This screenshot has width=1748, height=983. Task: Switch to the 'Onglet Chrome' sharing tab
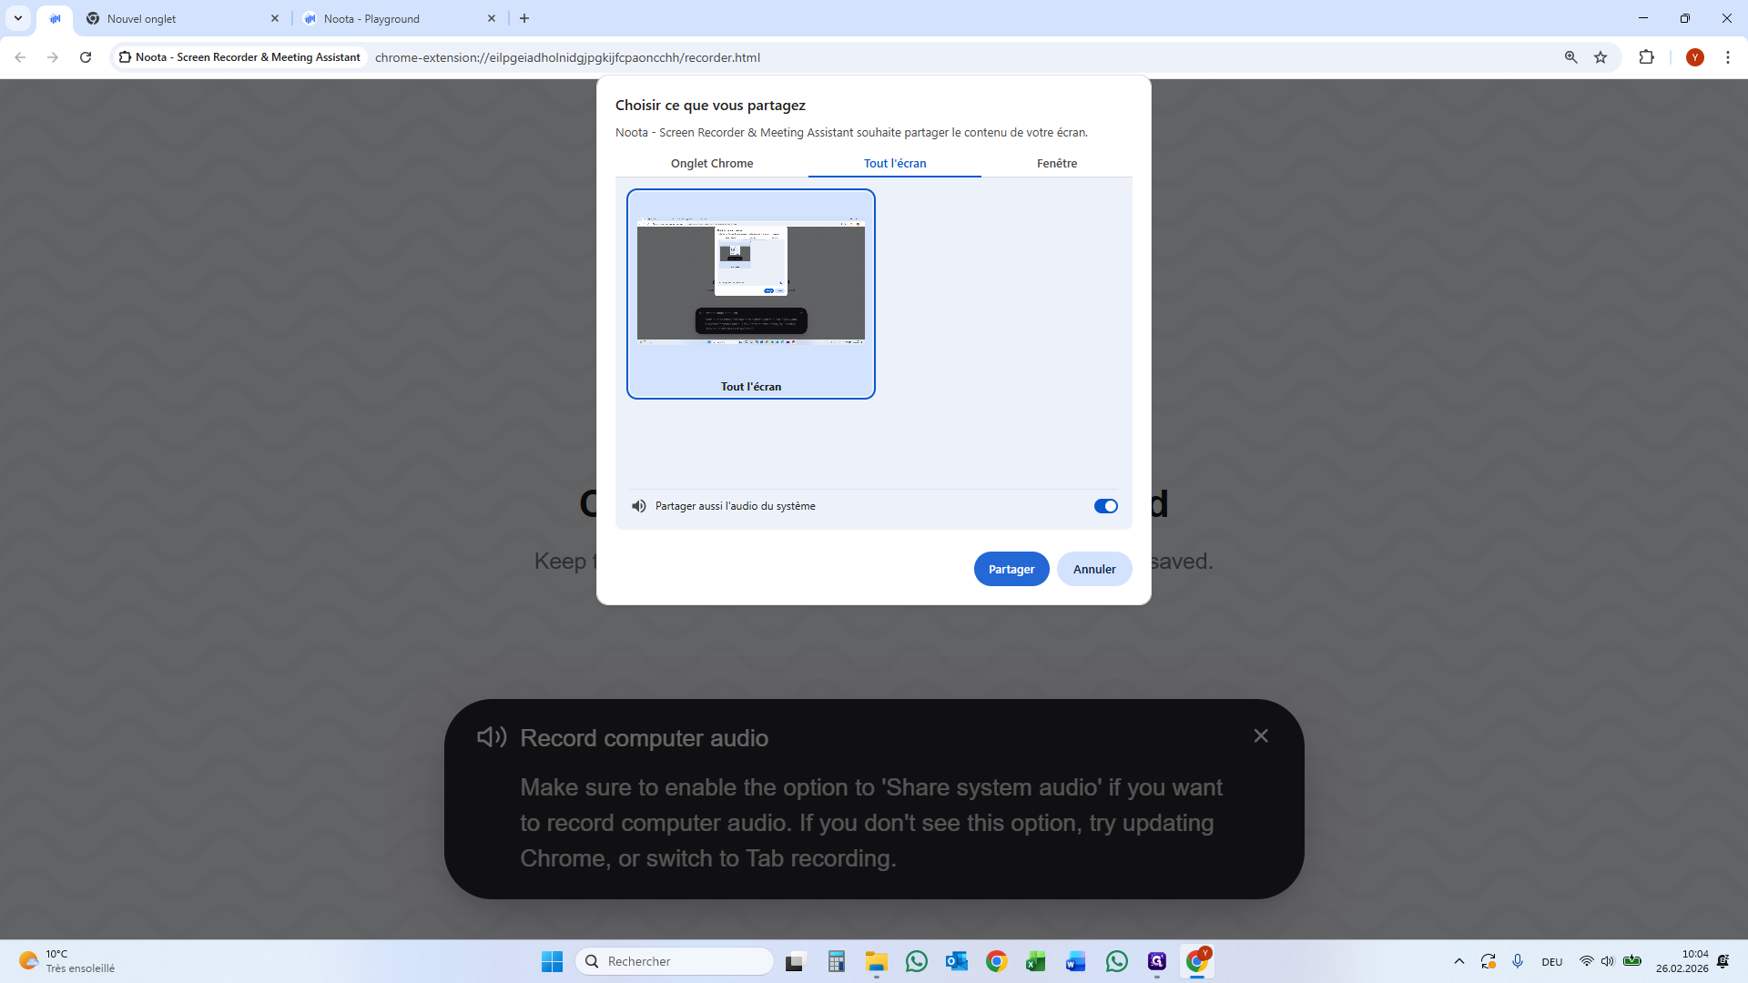pyautogui.click(x=711, y=164)
